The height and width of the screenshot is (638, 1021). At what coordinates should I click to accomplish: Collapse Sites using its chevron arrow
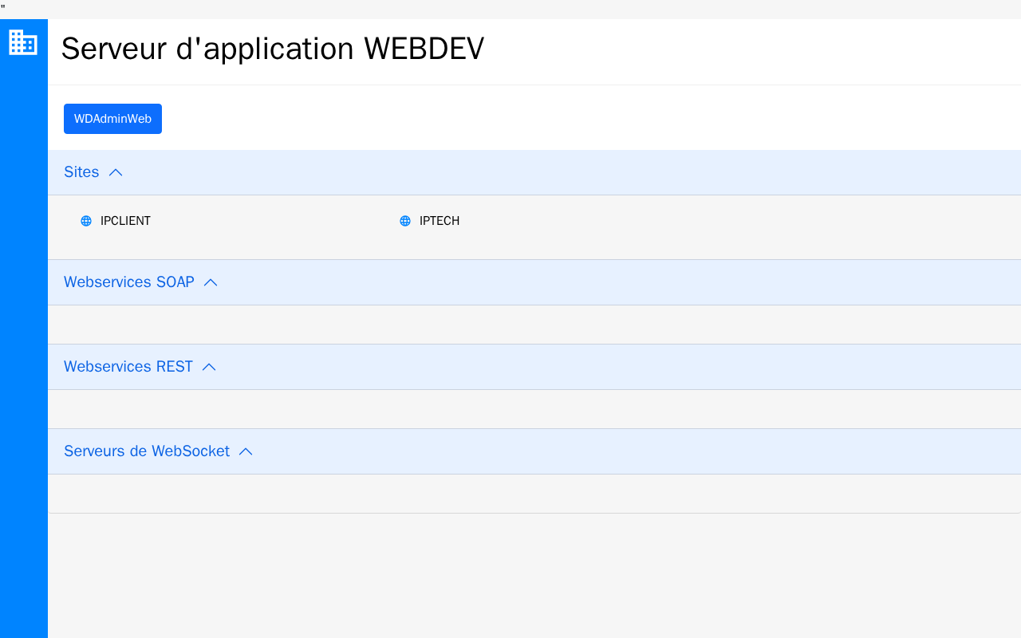[x=116, y=172]
